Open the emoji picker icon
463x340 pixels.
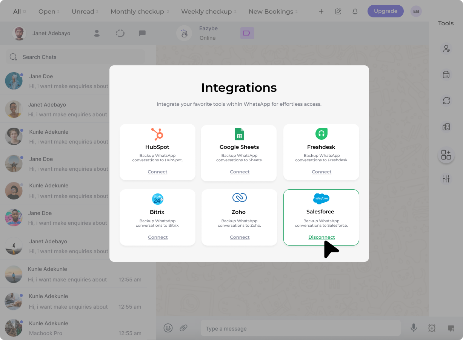pyautogui.click(x=168, y=328)
